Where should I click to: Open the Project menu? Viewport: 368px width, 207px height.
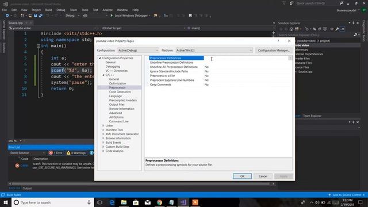pyautogui.click(x=36, y=10)
